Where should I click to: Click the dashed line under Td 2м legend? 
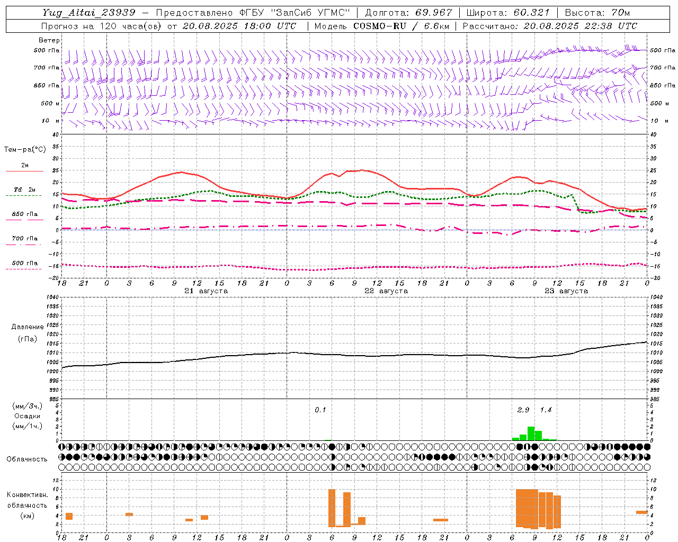[24, 196]
